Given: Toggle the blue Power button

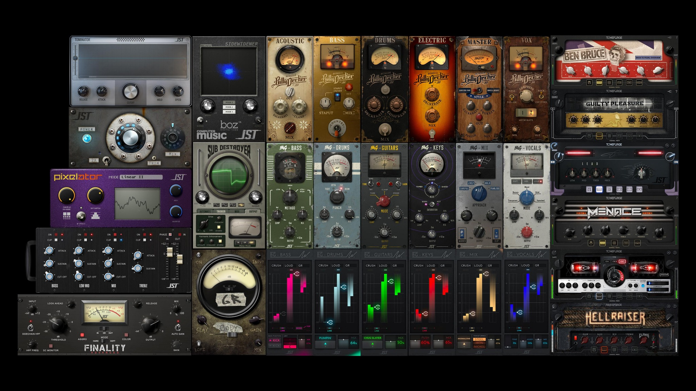Looking at the screenshot, I should coord(87,138).
